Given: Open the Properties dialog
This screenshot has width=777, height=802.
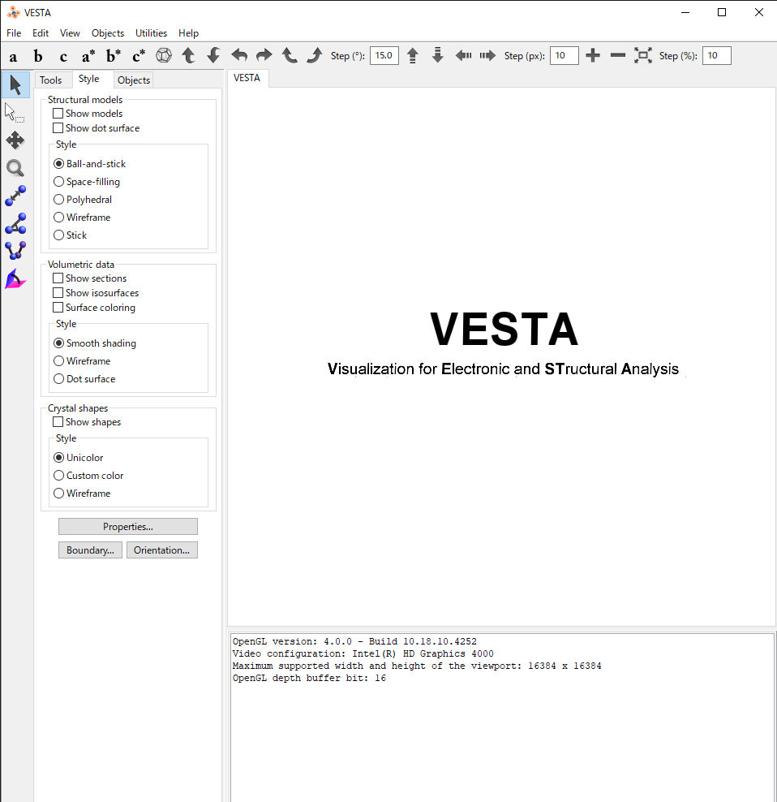Looking at the screenshot, I should tap(128, 527).
